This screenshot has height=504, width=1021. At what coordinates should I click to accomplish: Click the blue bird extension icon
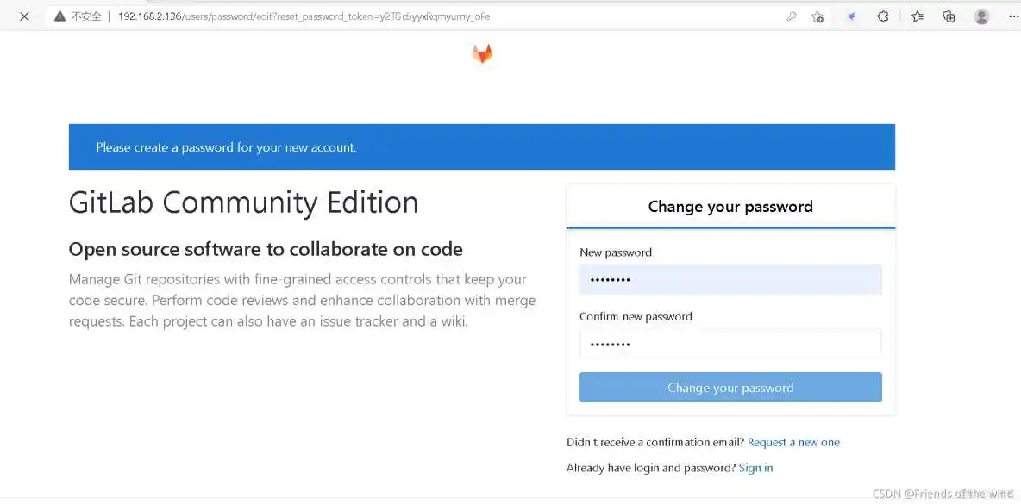[851, 16]
